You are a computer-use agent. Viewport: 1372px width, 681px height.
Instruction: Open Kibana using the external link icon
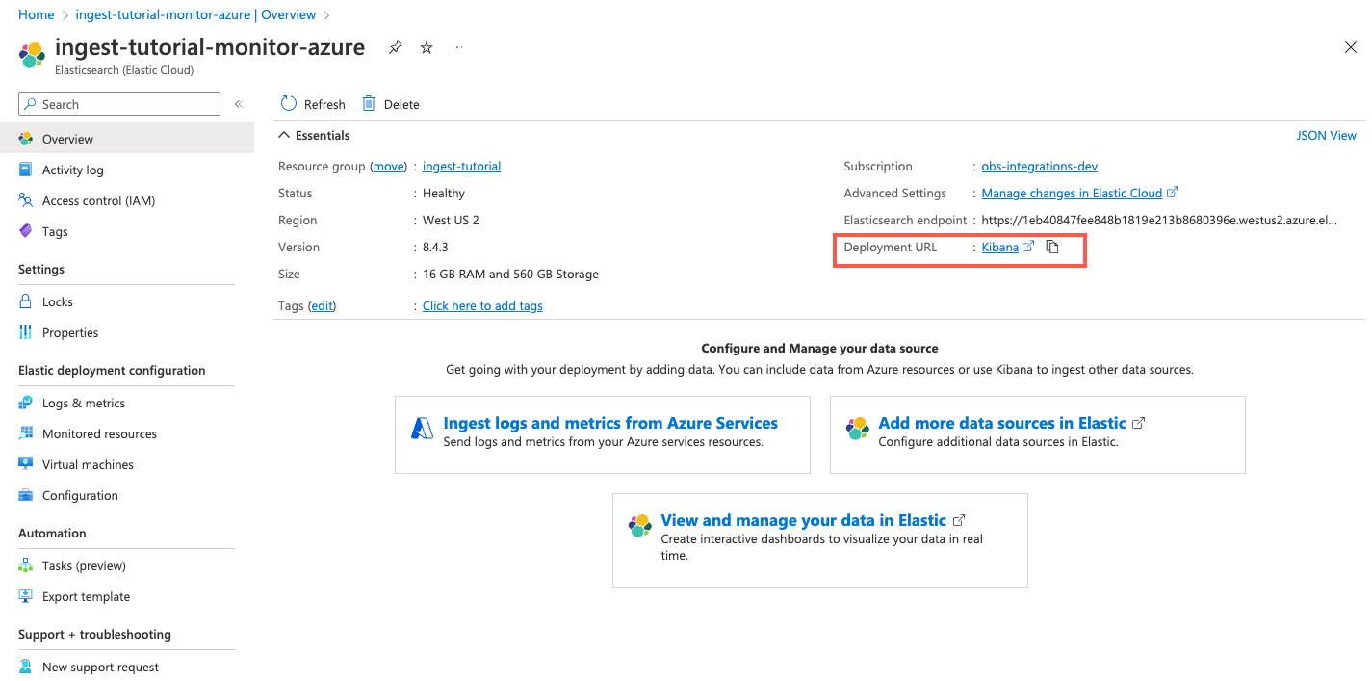1026,246
